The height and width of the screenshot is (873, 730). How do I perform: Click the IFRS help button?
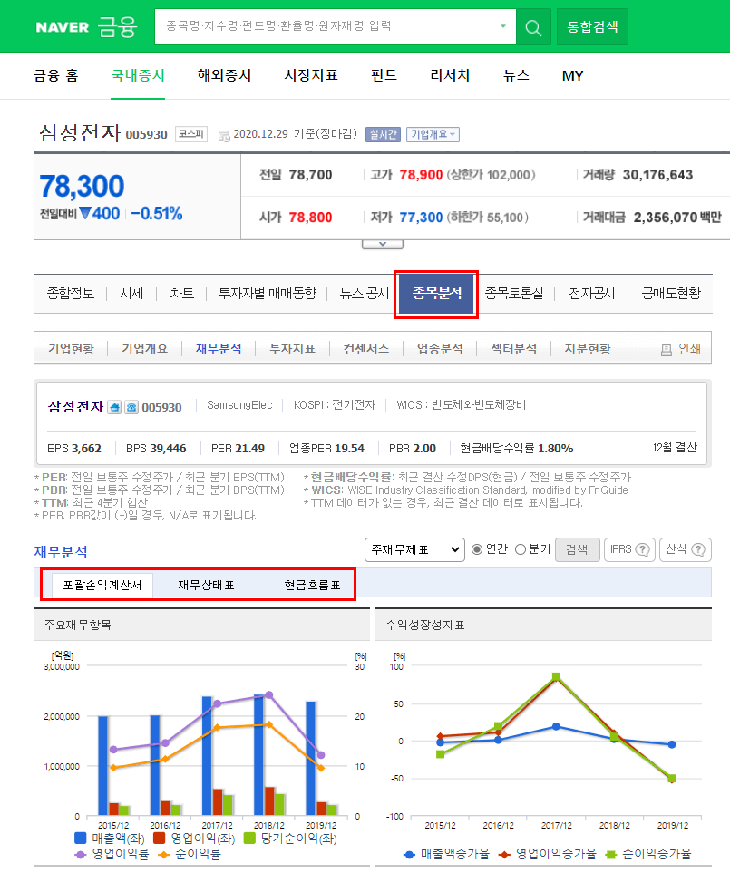pyautogui.click(x=629, y=549)
